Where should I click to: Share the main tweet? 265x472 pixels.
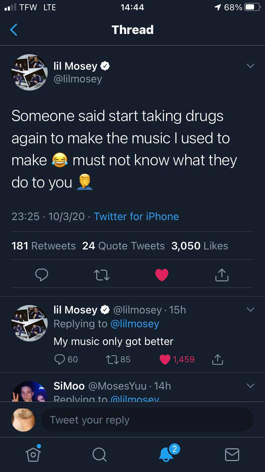point(222,275)
